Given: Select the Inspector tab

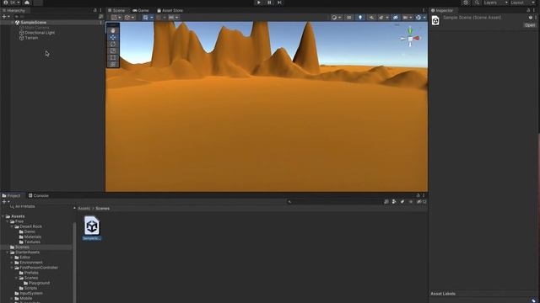Looking at the screenshot, I should pyautogui.click(x=442, y=10).
